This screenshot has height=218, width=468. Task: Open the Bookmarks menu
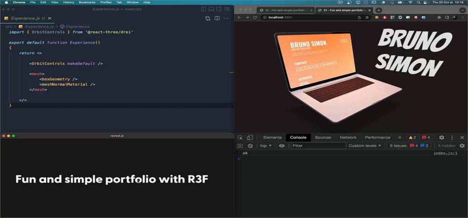(87, 2)
